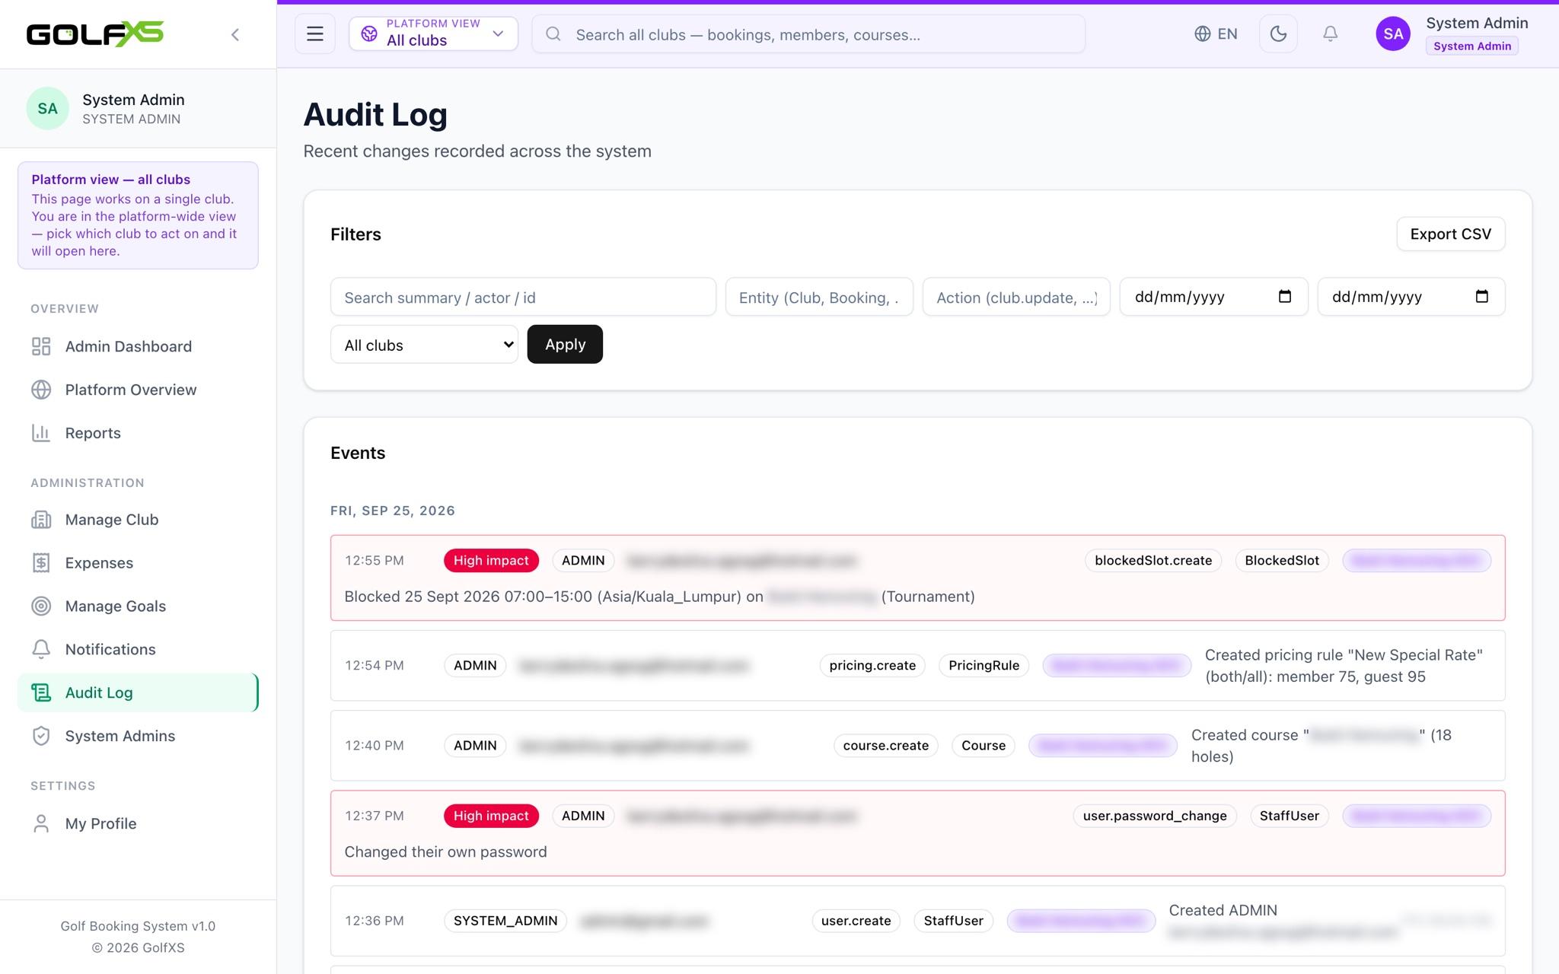Click the platform view globe icon
This screenshot has height=974, width=1559.
pyautogui.click(x=369, y=33)
